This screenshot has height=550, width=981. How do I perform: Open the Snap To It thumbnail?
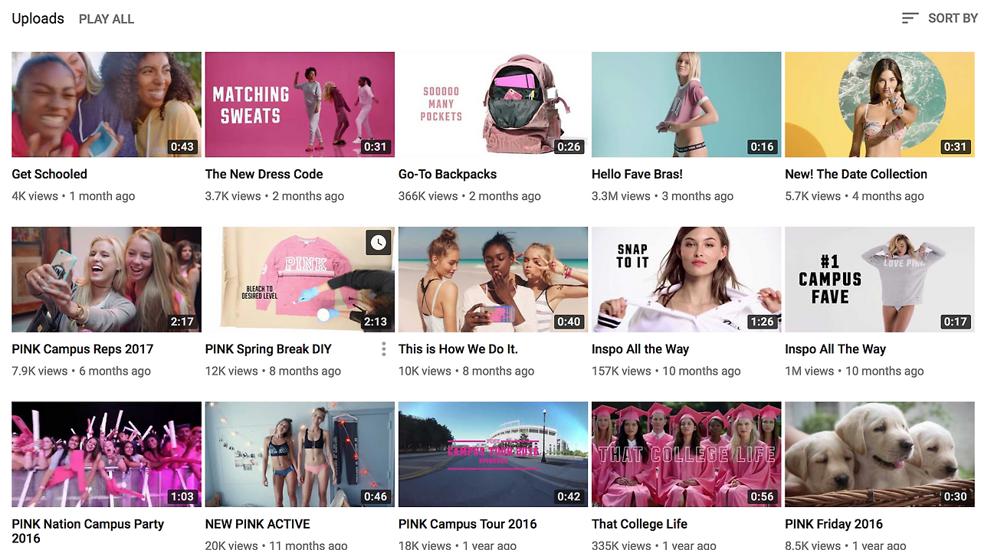686,280
